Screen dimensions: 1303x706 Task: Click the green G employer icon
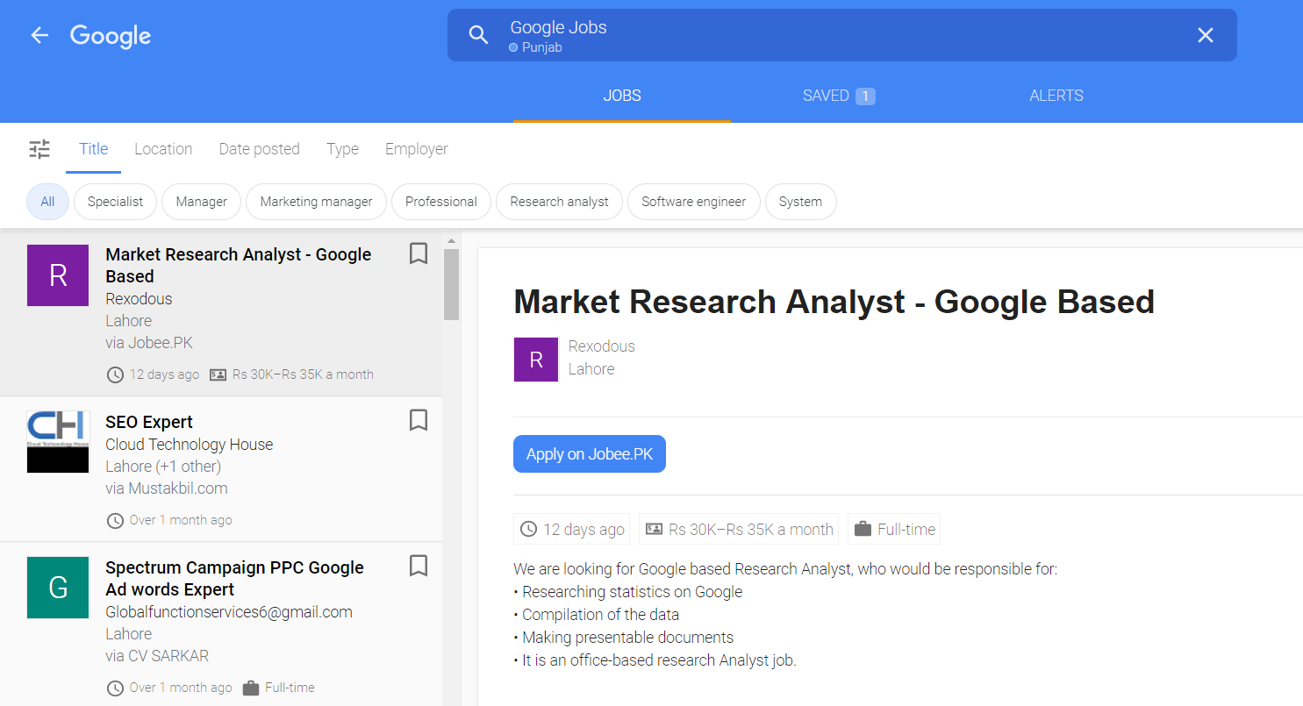point(58,588)
